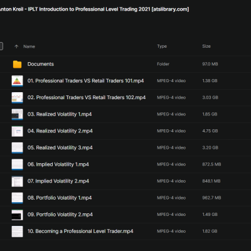
Task: Click MPEG-4 video type in 04. Realized Volatility 2 row
Action: [171, 131]
